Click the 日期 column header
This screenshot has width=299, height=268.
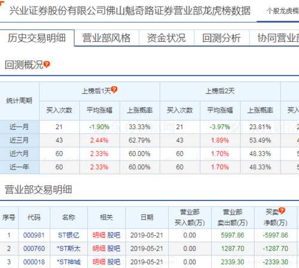(x=147, y=217)
